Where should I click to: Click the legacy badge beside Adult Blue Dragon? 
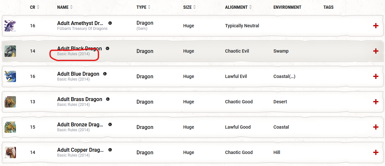coord(105,74)
